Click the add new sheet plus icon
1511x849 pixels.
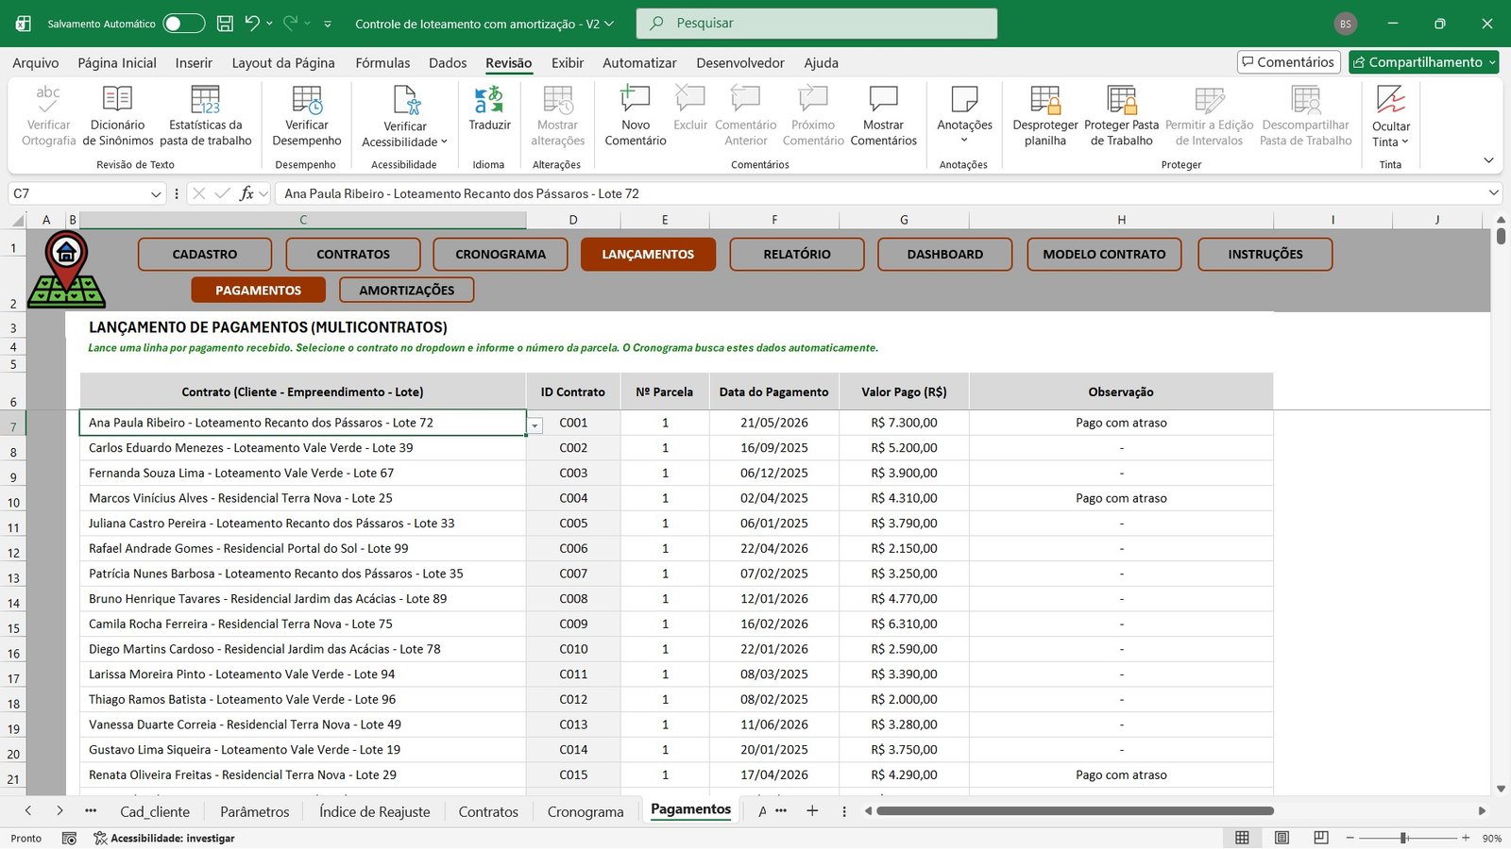(812, 810)
